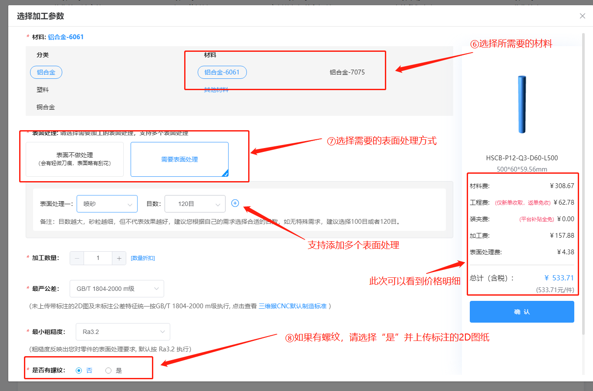This screenshot has height=391, width=593.
Task: Select the 铜合金 category
Action: (x=46, y=107)
